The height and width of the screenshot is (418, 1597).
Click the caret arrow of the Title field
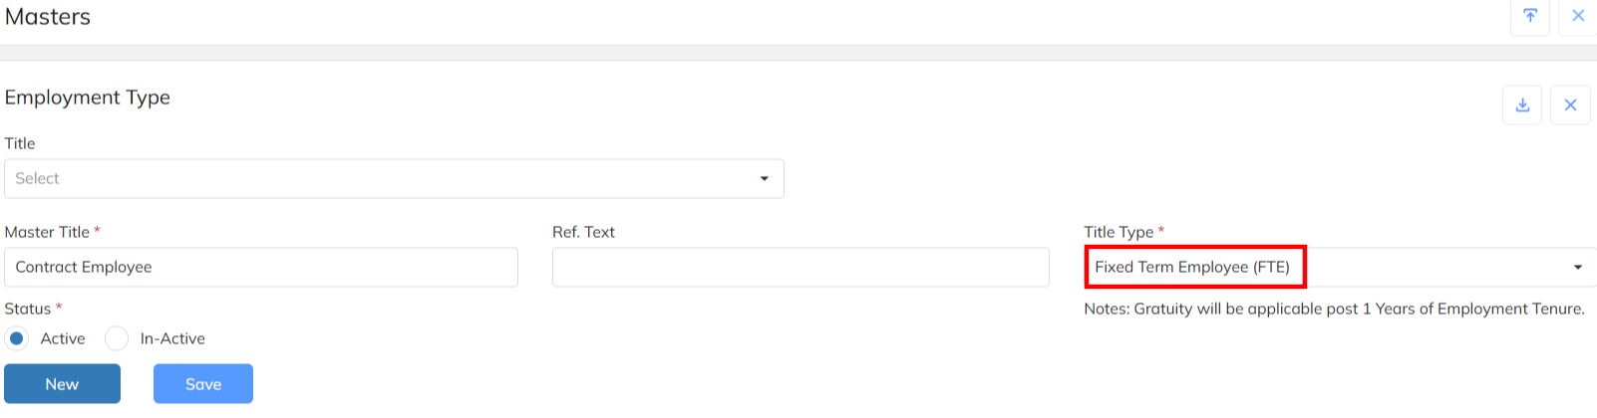[x=765, y=179]
